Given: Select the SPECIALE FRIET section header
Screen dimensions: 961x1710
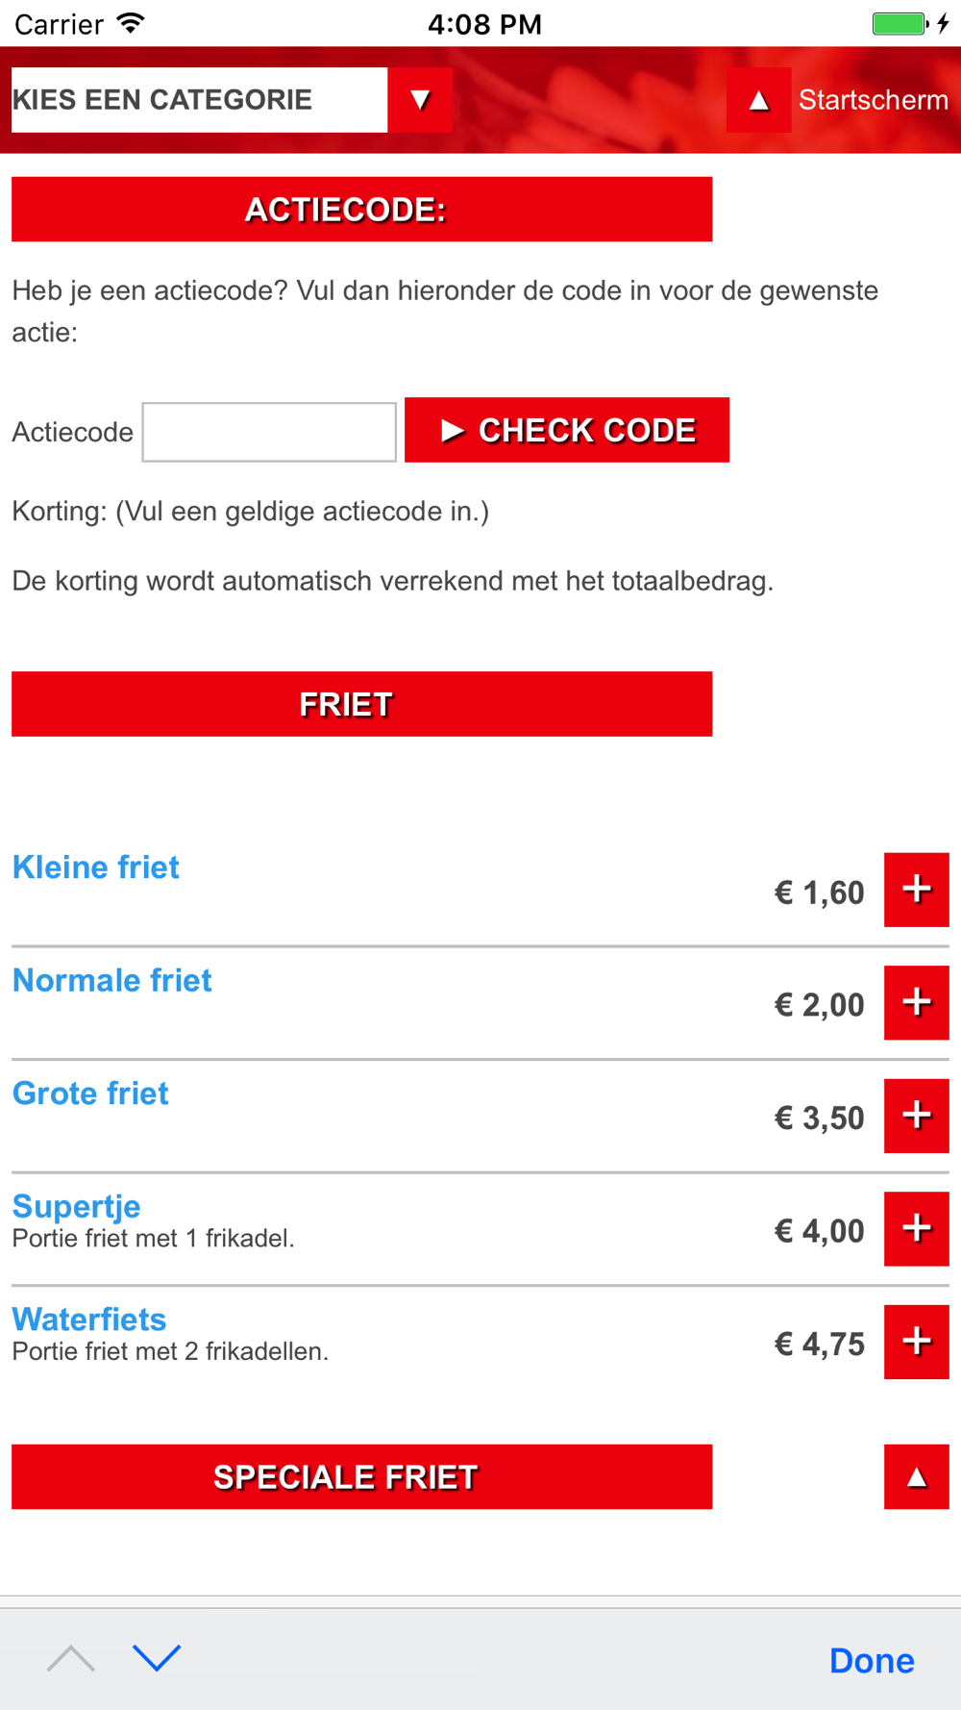Looking at the screenshot, I should [x=361, y=1476].
